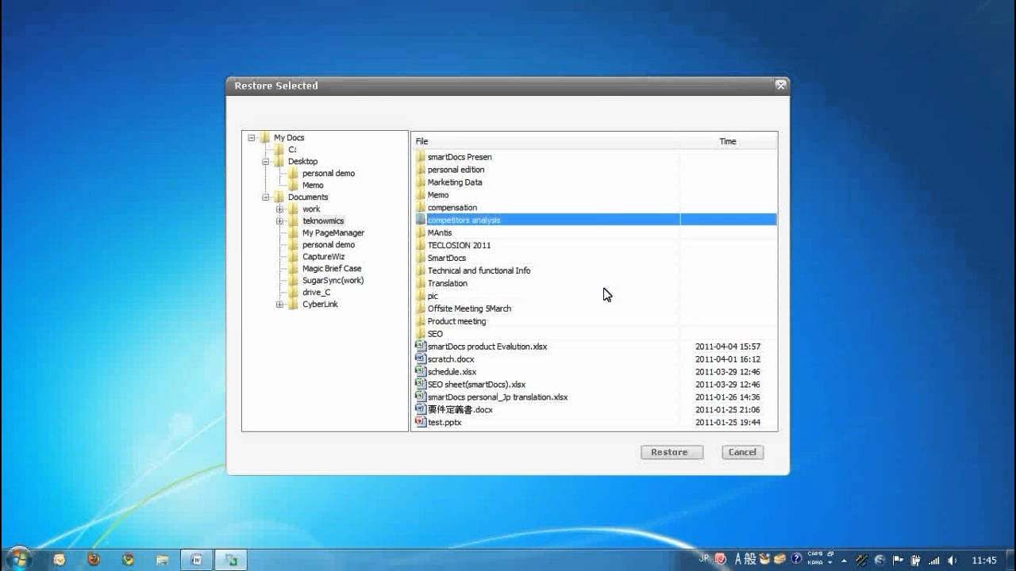
Task: Collapse the Documents tree node
Action: 266,197
